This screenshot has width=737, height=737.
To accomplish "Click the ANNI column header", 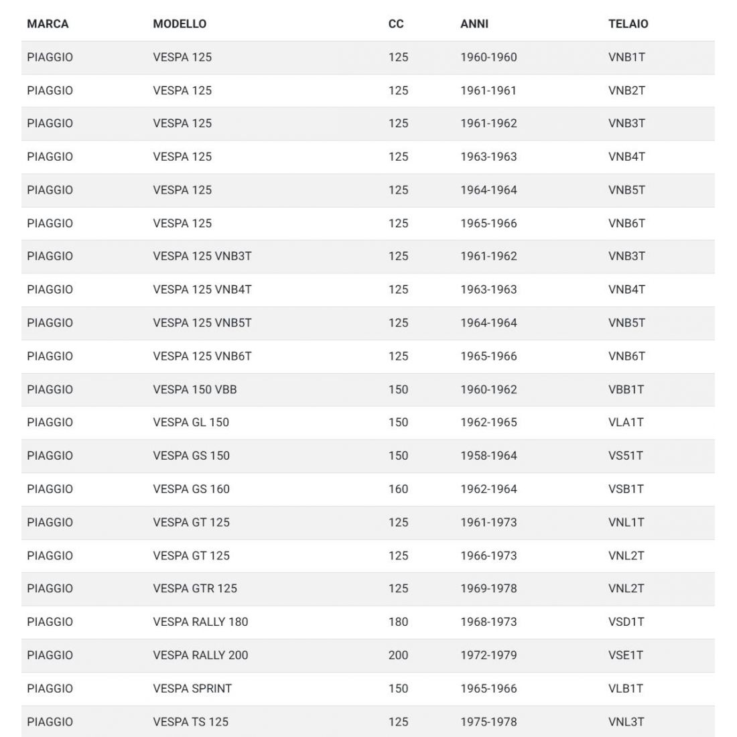I will coord(474,23).
